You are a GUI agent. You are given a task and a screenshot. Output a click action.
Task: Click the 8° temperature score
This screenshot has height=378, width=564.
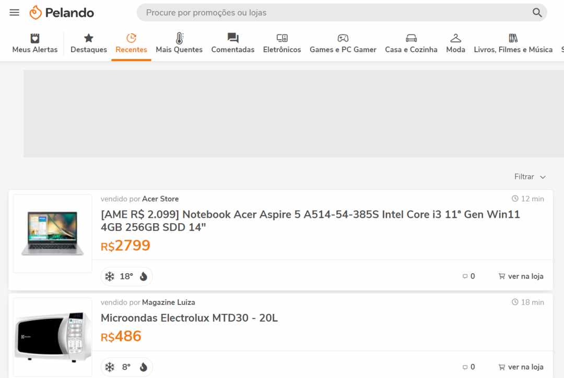click(x=126, y=367)
